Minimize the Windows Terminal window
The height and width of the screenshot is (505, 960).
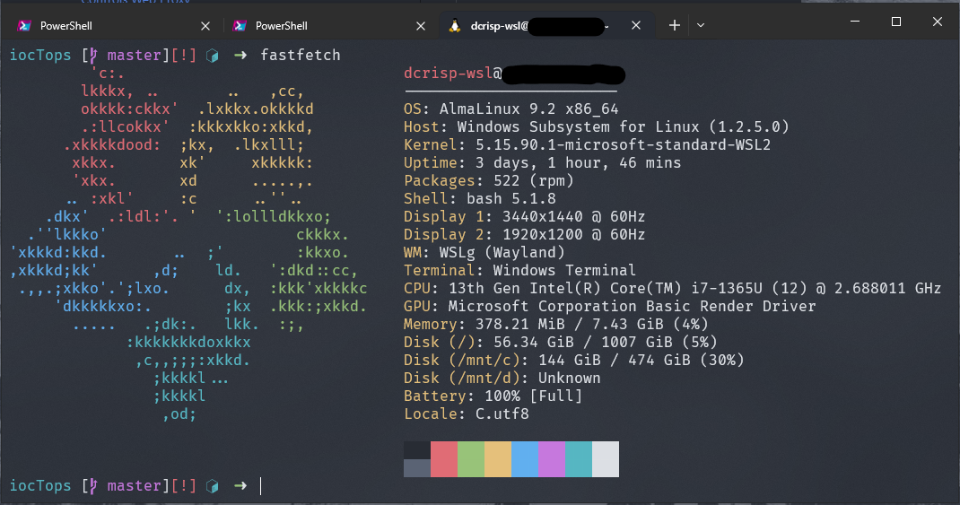coord(855,22)
